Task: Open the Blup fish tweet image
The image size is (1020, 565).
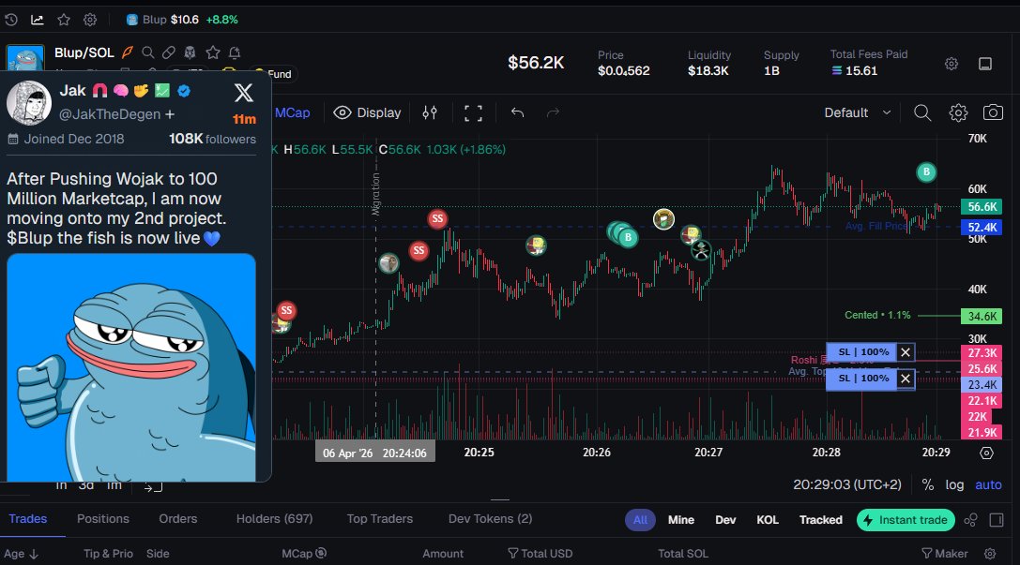Action: [x=131, y=367]
